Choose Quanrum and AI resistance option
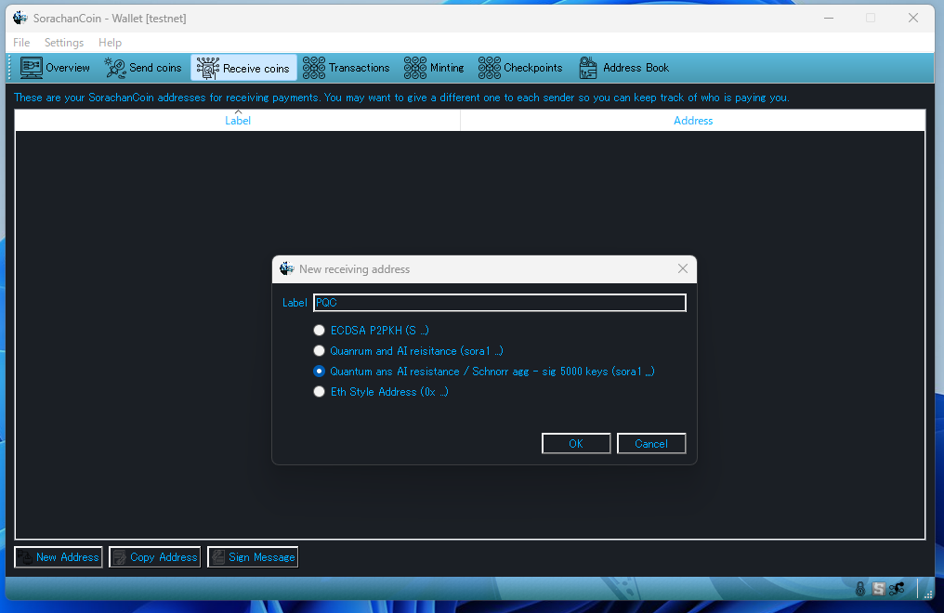 point(320,351)
